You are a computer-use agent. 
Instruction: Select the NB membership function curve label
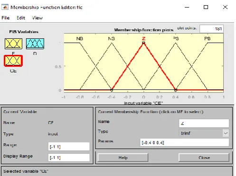click(x=80, y=39)
